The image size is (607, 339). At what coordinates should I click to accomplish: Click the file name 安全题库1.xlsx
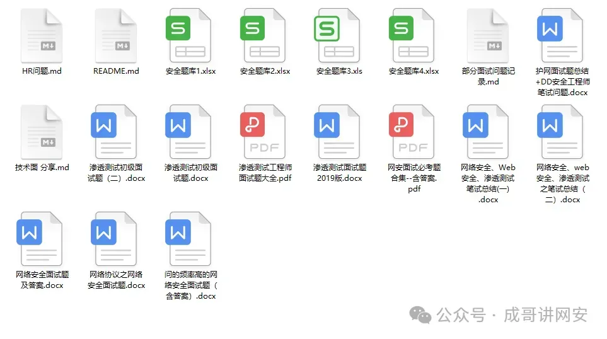[x=190, y=71]
